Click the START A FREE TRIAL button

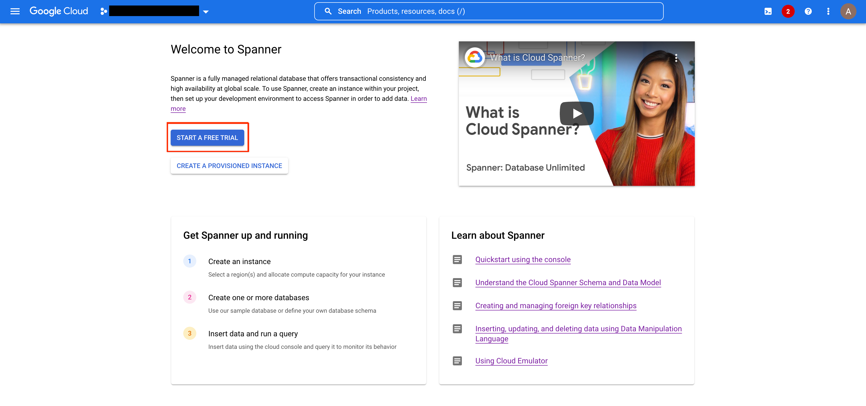(208, 138)
